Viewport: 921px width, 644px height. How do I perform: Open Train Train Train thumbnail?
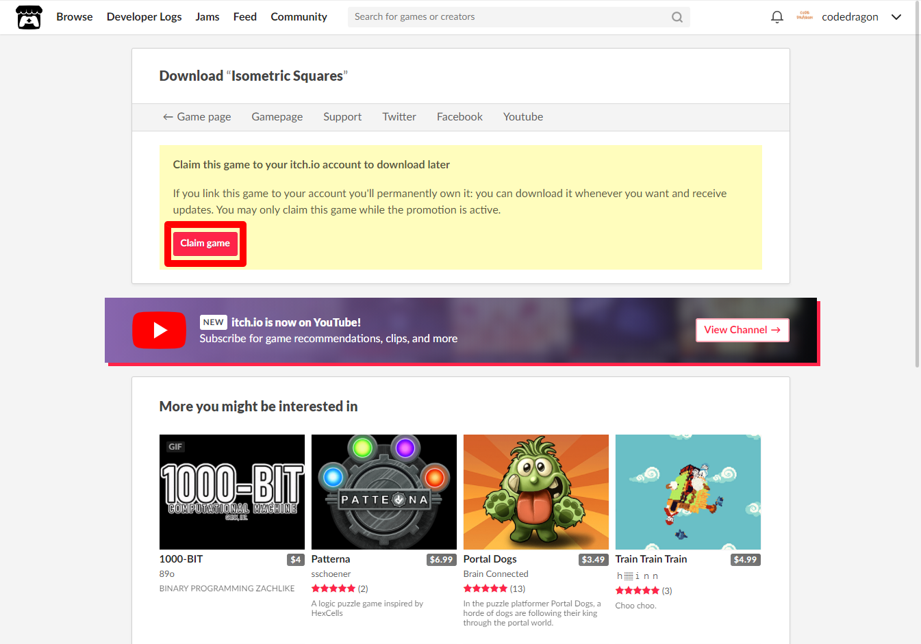(688, 492)
